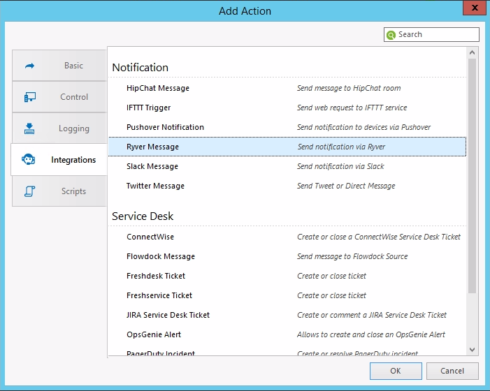Dismiss dialog with Cancel button
Viewport: 490px width, 391px height.
click(452, 371)
